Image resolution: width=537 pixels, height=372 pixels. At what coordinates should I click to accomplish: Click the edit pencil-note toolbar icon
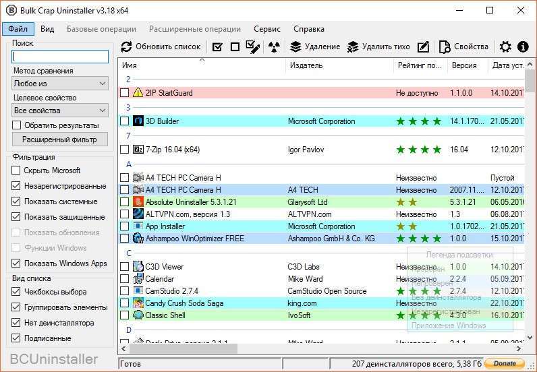[423, 47]
